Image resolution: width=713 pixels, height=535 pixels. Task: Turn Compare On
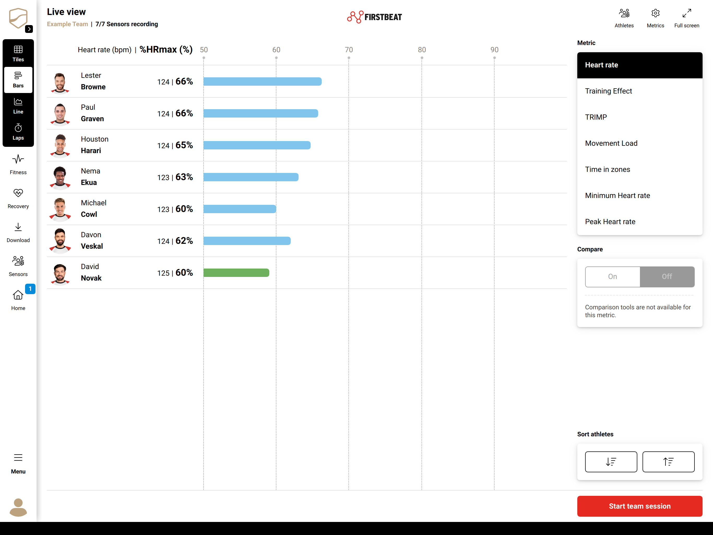613,277
